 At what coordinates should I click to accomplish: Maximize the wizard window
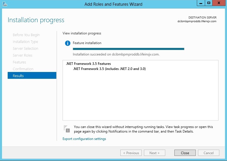coord(209,3)
